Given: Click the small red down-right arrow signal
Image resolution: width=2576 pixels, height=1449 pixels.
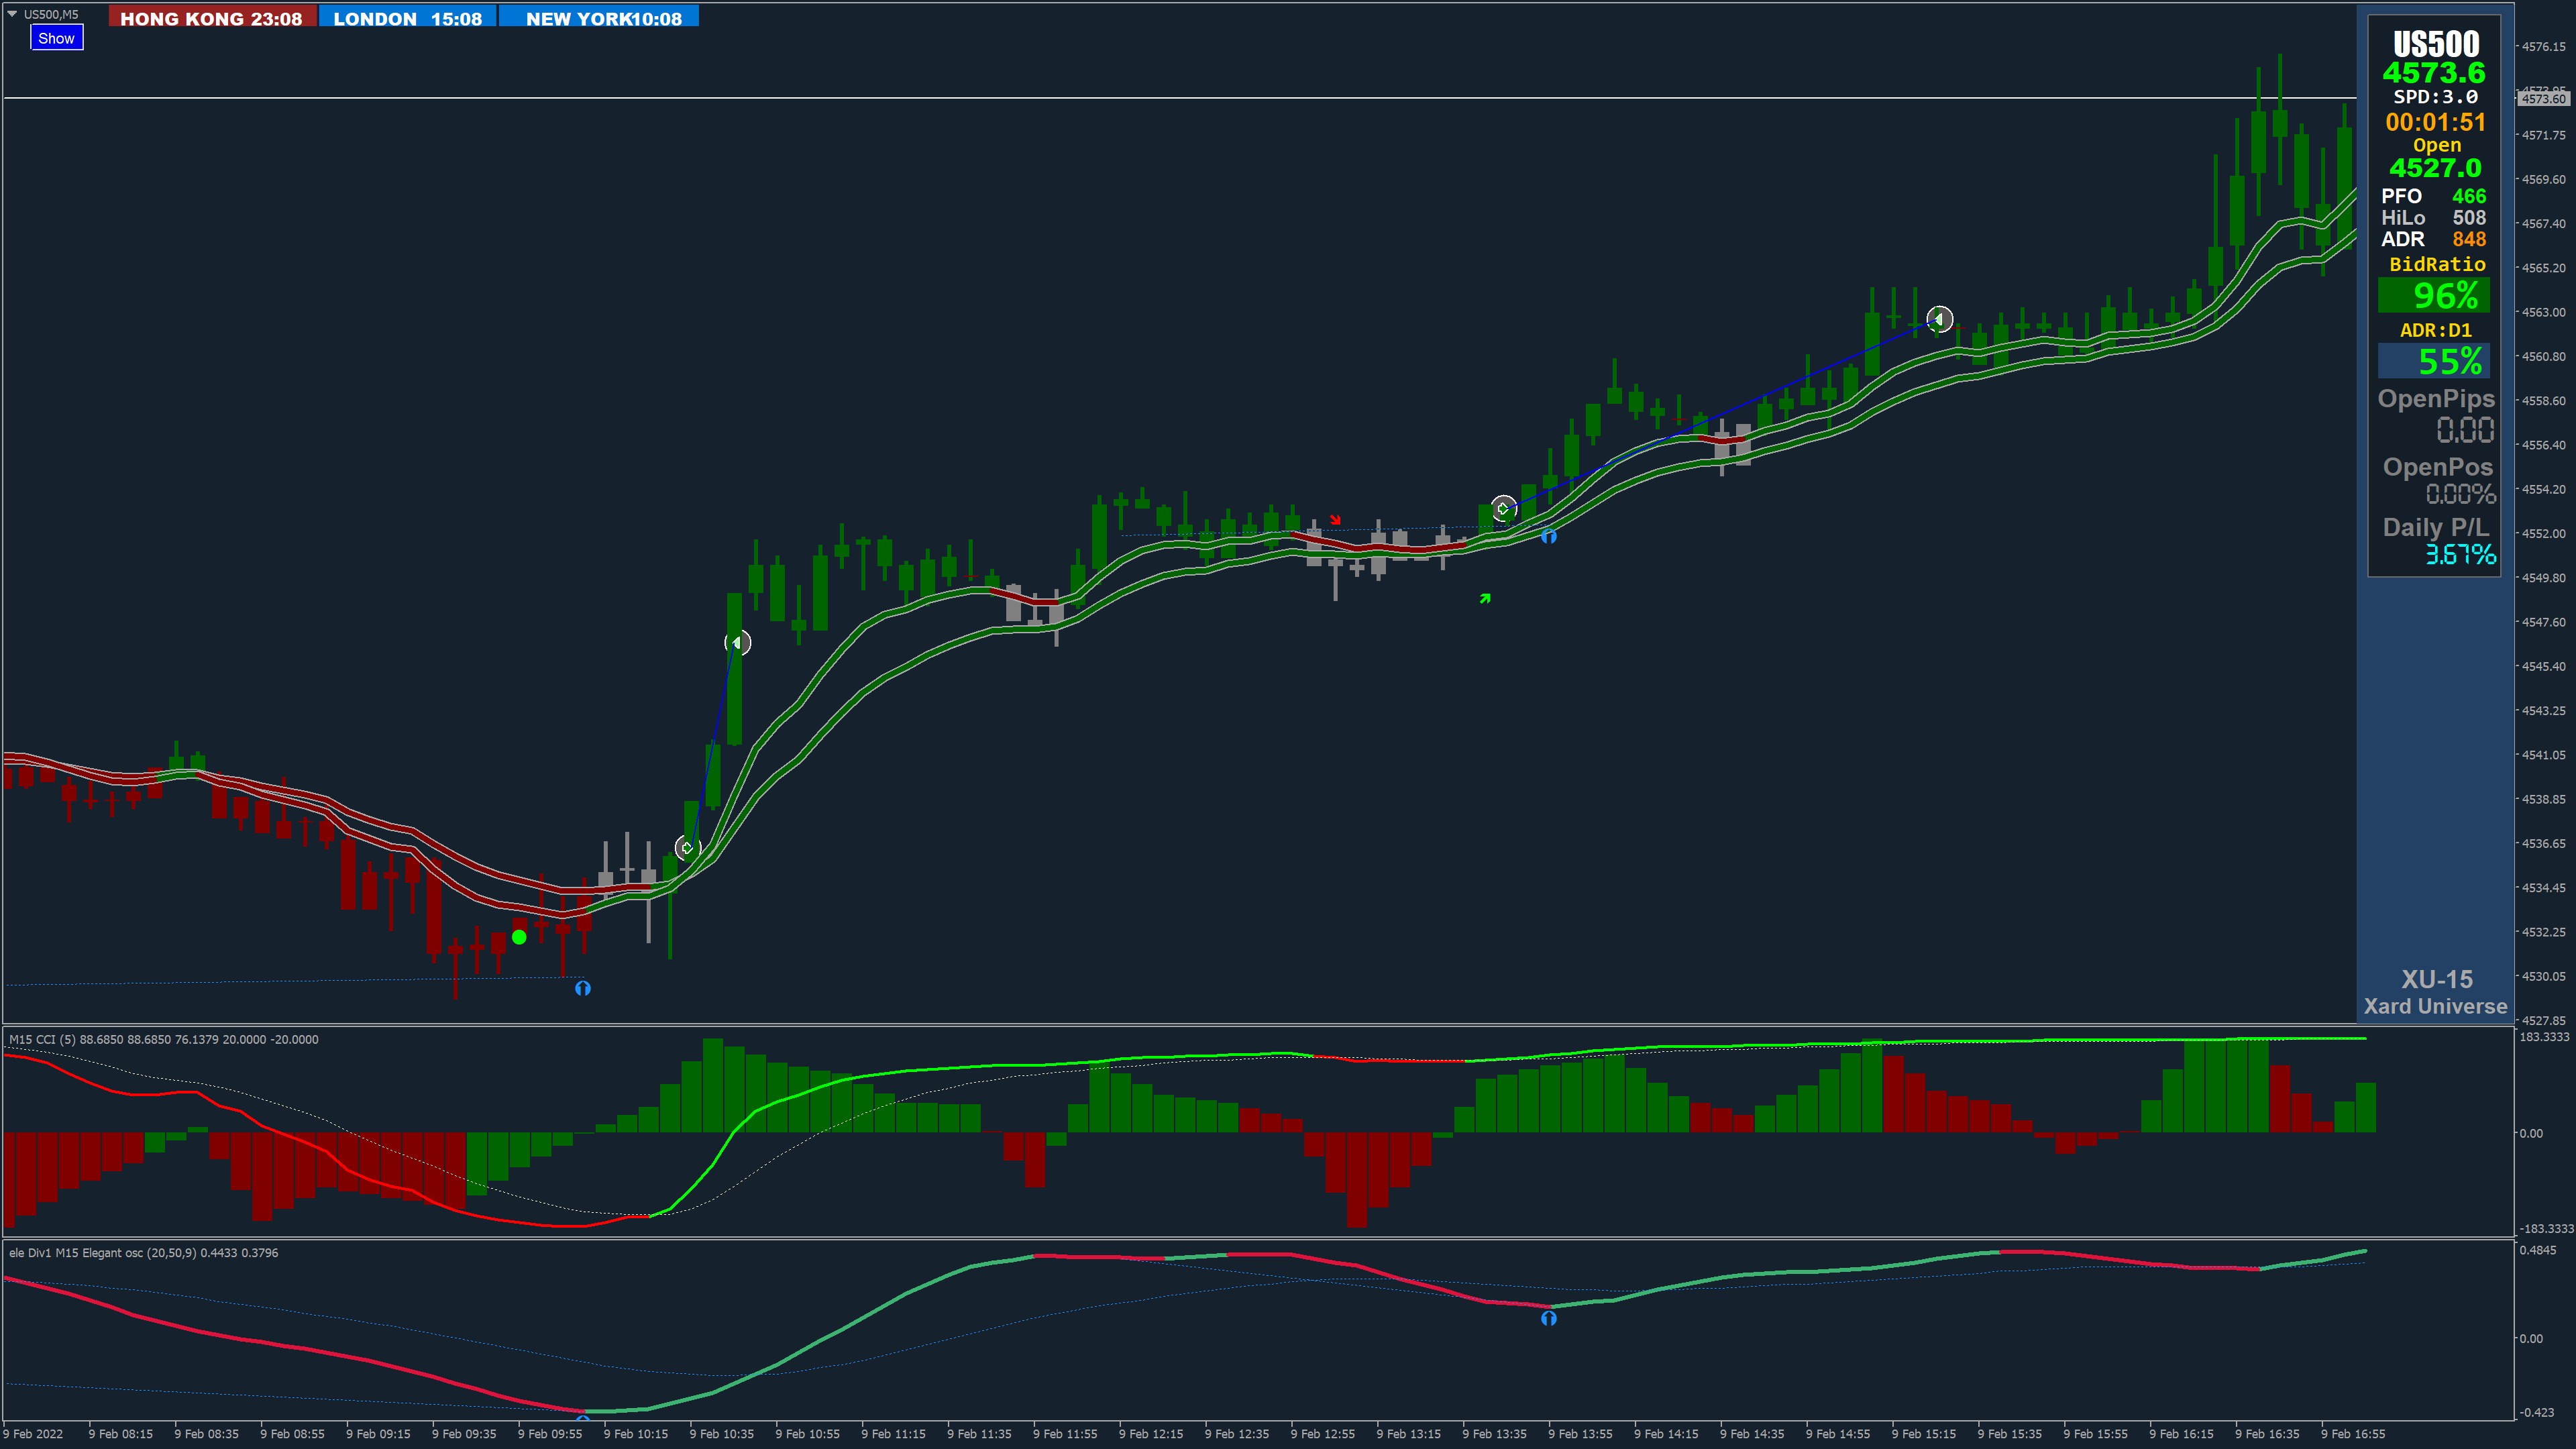Looking at the screenshot, I should click(x=1335, y=520).
